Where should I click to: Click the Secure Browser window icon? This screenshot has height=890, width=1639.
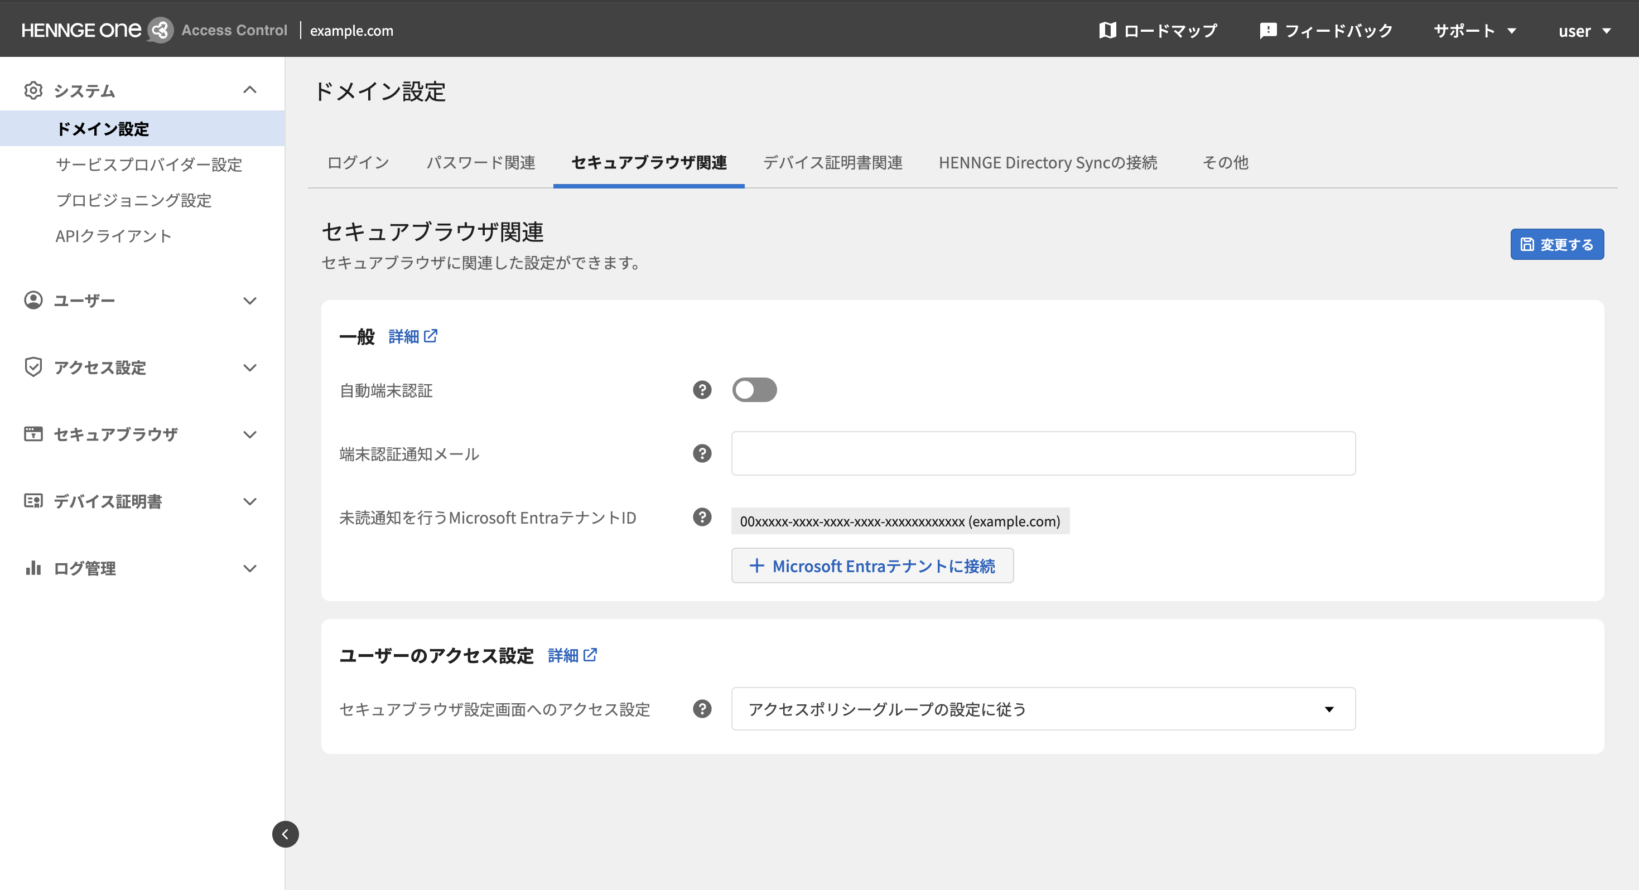(x=33, y=434)
